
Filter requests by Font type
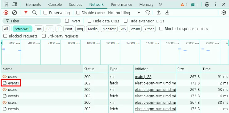point(69,29)
